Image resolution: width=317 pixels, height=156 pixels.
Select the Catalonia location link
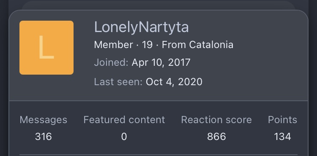tap(211, 45)
